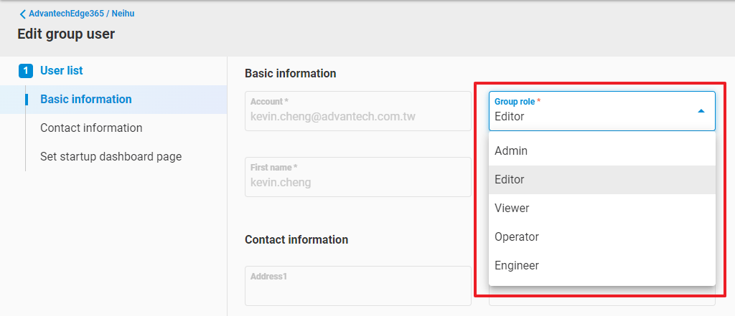Focus the Address1 input field
Image resolution: width=735 pixels, height=316 pixels.
coord(357,286)
